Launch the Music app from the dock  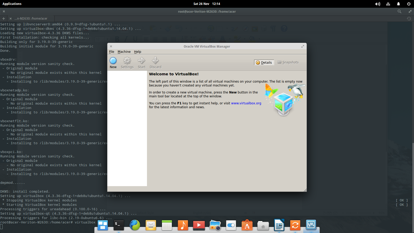tap(183, 225)
